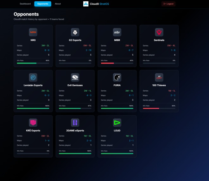Viewport: 209px width, 181px height.
Task: Click the FURIA panther logo
Action: pos(117,77)
